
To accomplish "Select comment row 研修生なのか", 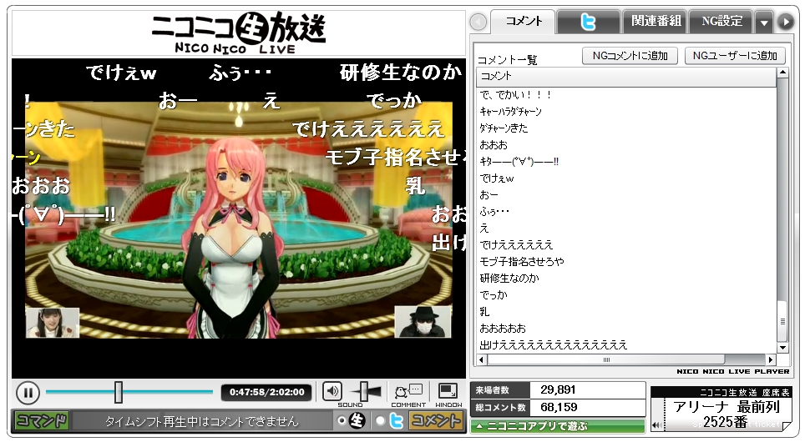I will coord(626,279).
